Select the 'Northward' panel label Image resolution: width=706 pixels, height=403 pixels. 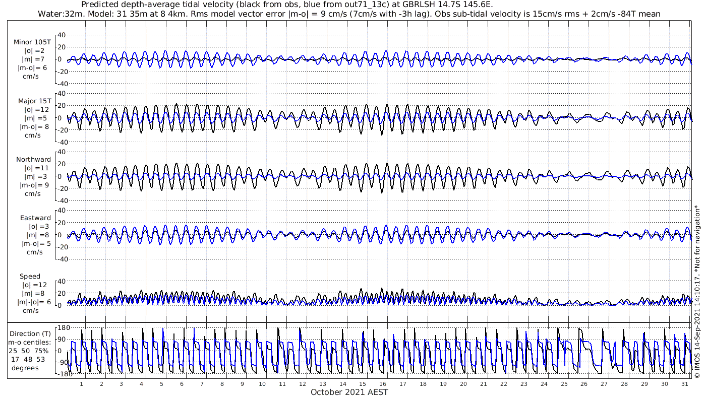(x=33, y=160)
